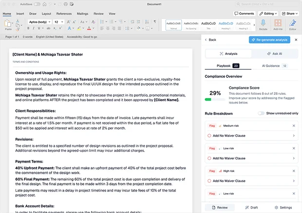Toggle Show unresolved only switch
The width and height of the screenshot is (302, 213).
(x=261, y=113)
